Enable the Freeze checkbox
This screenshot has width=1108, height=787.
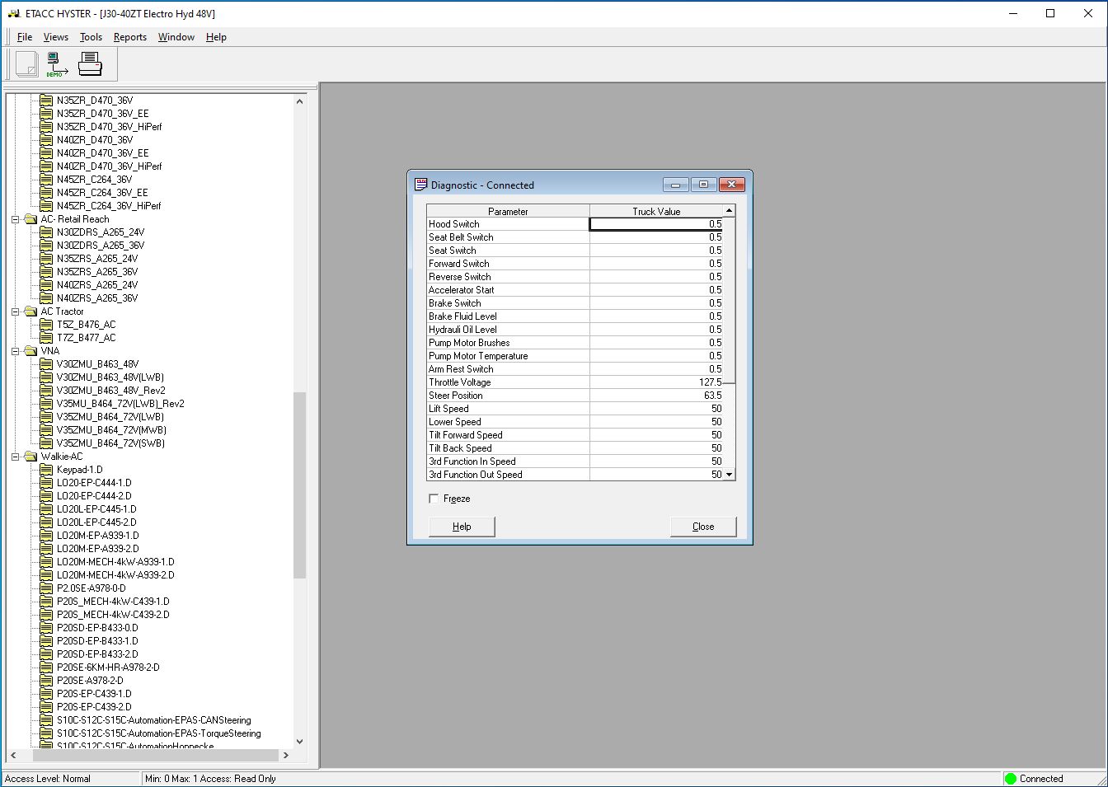(434, 499)
